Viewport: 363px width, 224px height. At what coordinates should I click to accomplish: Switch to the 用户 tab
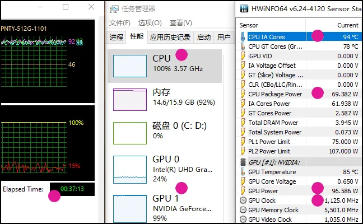[224, 37]
